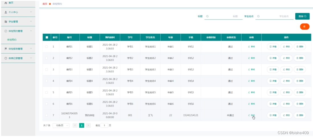This screenshot has height=137, width=313.
Task: Click the 审核状态 column header
Action: click(231, 37)
